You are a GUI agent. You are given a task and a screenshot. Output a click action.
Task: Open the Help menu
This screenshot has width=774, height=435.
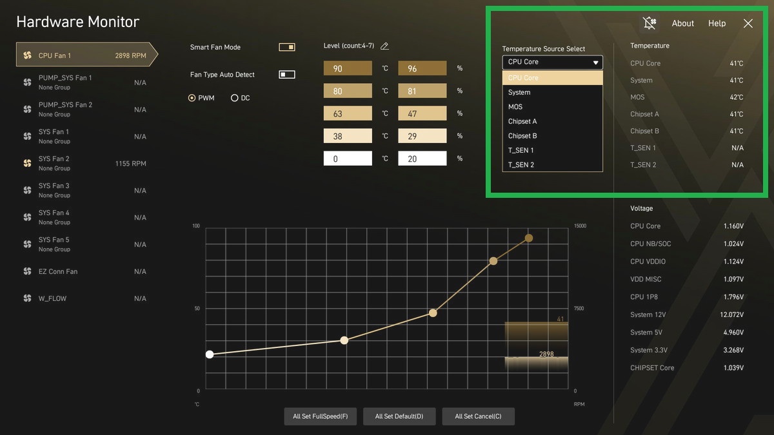click(717, 23)
